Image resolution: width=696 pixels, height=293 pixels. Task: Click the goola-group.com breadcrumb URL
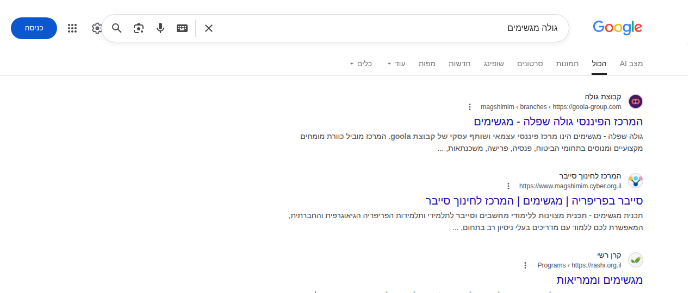(551, 107)
